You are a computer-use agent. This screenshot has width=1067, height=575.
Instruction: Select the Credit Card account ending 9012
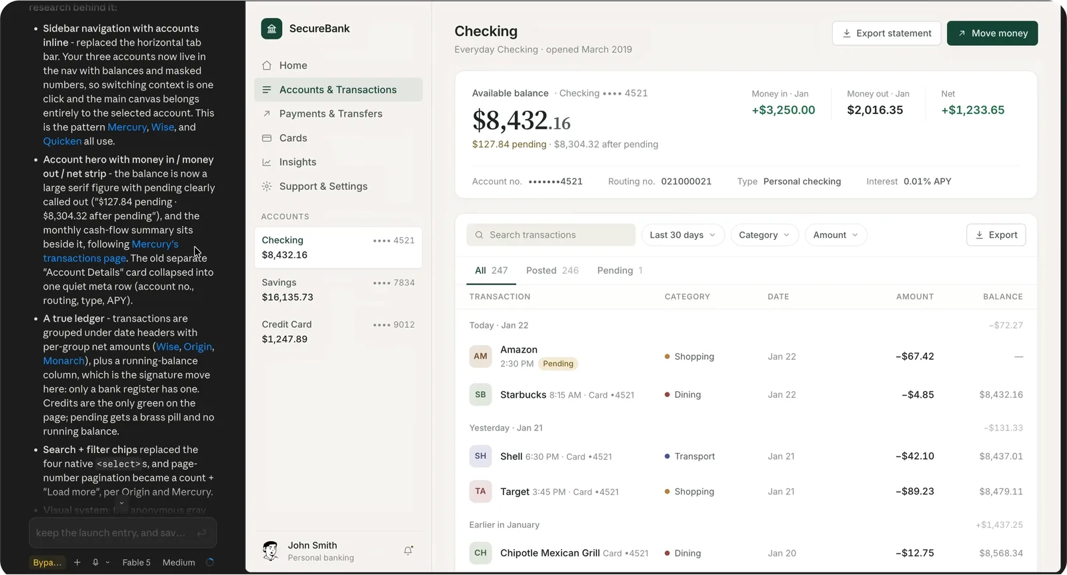click(x=338, y=332)
